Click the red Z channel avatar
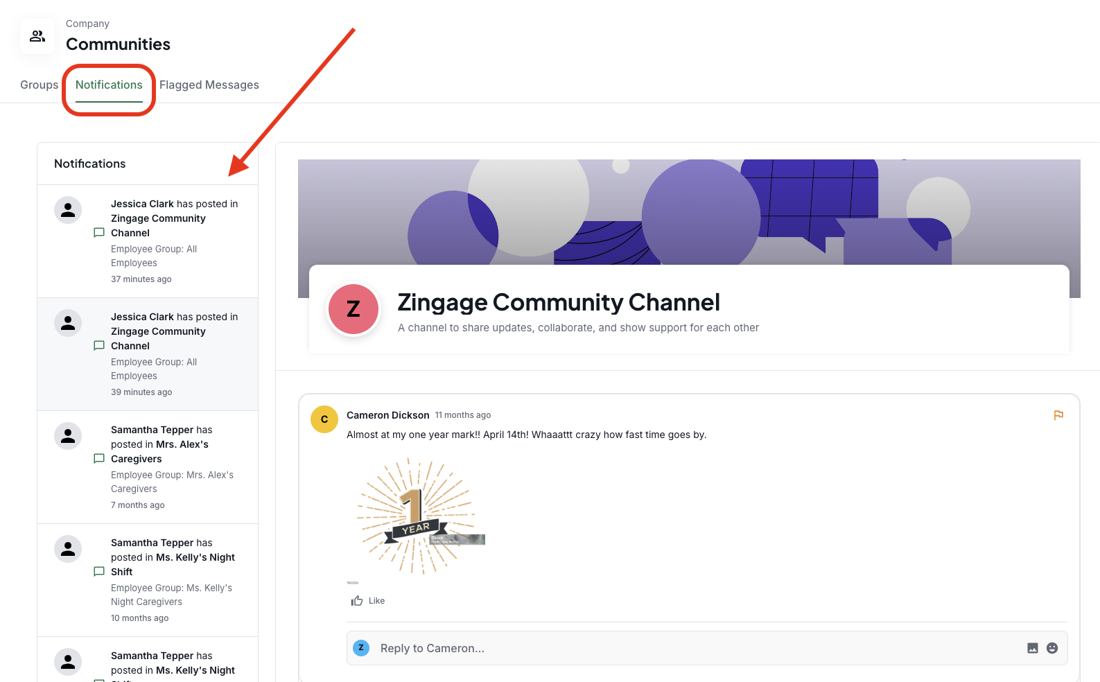This screenshot has width=1100, height=682. (353, 309)
